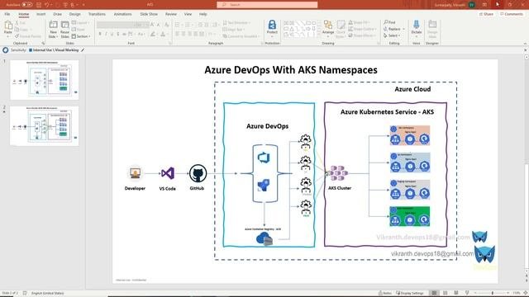Click the Save icon in the title bar

click(39, 5)
